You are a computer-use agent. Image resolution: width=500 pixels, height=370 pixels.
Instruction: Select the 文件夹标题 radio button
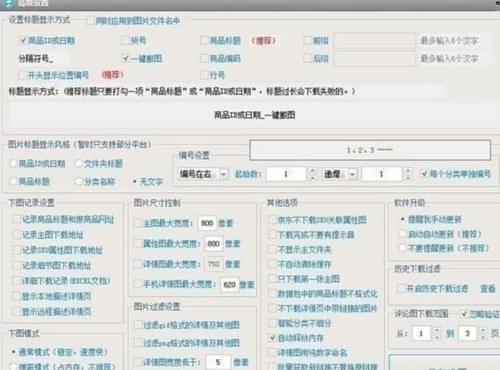(x=79, y=164)
